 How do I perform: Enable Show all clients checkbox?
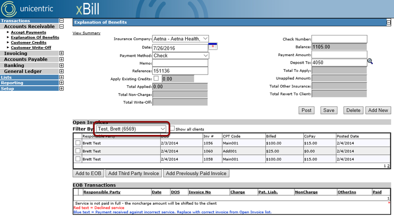click(172, 129)
